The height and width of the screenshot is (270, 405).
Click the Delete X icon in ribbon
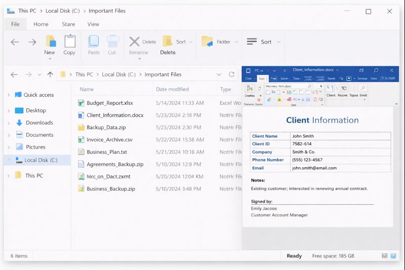point(134,42)
